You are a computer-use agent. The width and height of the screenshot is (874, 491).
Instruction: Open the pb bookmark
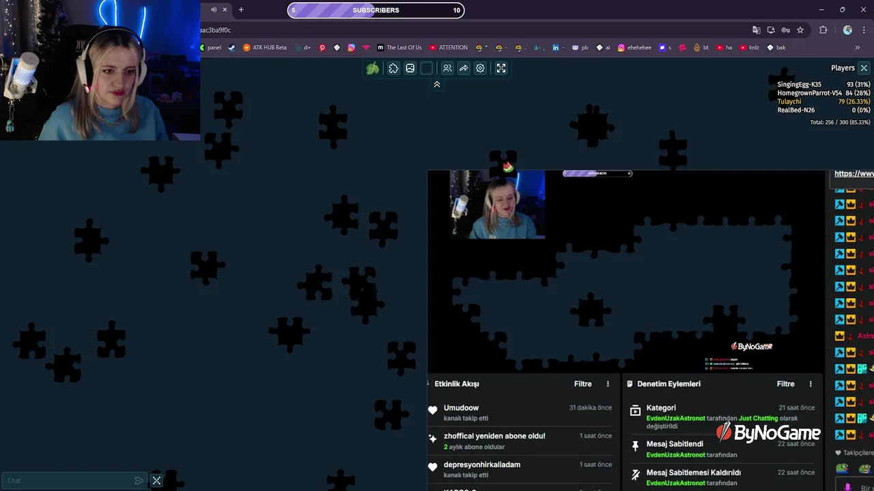tap(580, 48)
